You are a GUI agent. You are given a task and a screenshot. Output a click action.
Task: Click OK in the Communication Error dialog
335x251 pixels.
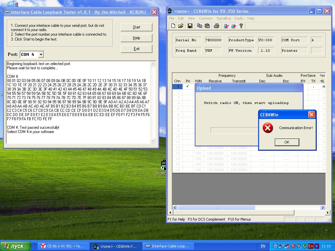pos(287,142)
